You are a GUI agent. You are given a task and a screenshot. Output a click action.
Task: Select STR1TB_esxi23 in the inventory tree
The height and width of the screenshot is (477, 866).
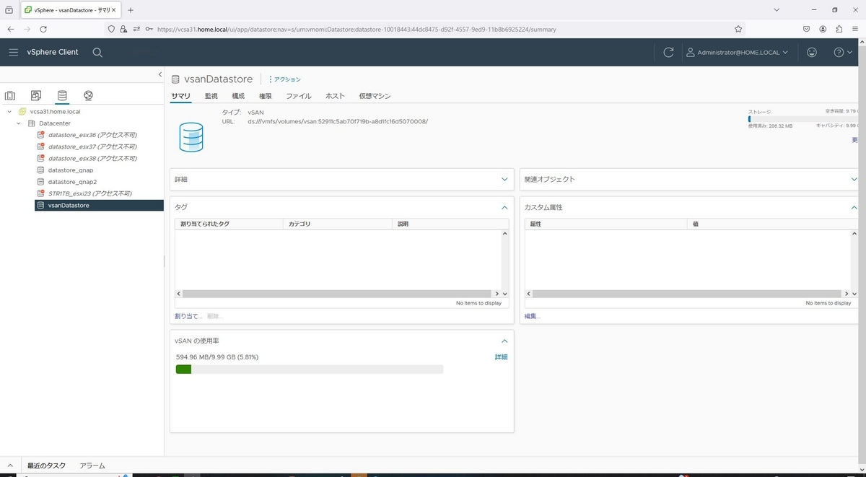90,193
